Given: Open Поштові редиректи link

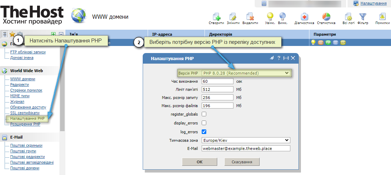Looking at the screenshot, I should [x=28, y=157].
